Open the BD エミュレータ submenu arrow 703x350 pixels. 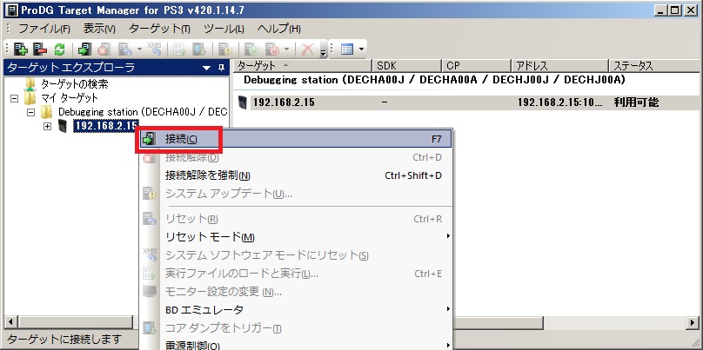(x=447, y=309)
